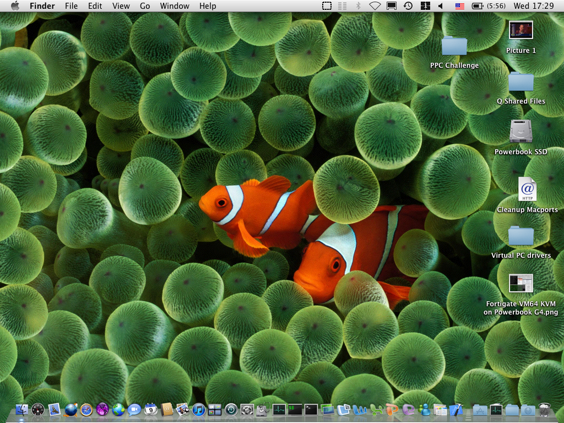564x423 pixels.
Task: Select the Virtual PC drivers folder
Action: pyautogui.click(x=521, y=235)
